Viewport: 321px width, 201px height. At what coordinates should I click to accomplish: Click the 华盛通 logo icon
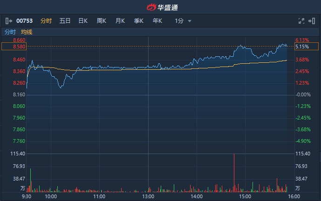tap(151, 7)
